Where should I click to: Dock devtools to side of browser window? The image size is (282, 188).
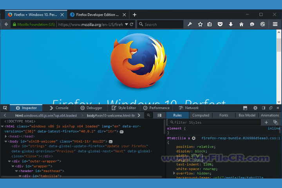(264, 108)
